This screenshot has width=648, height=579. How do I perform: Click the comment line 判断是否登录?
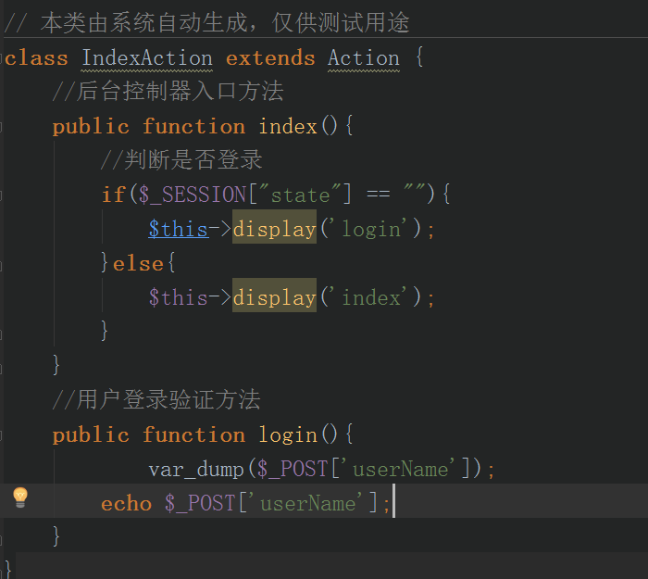click(x=181, y=160)
